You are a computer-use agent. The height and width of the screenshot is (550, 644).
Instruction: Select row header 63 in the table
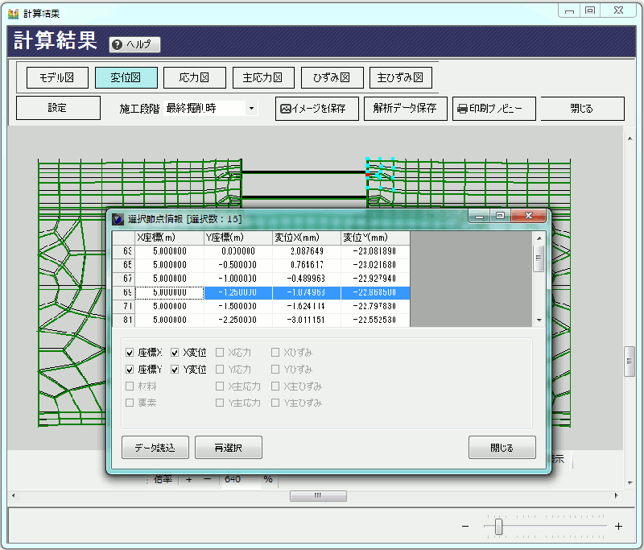[x=124, y=251]
